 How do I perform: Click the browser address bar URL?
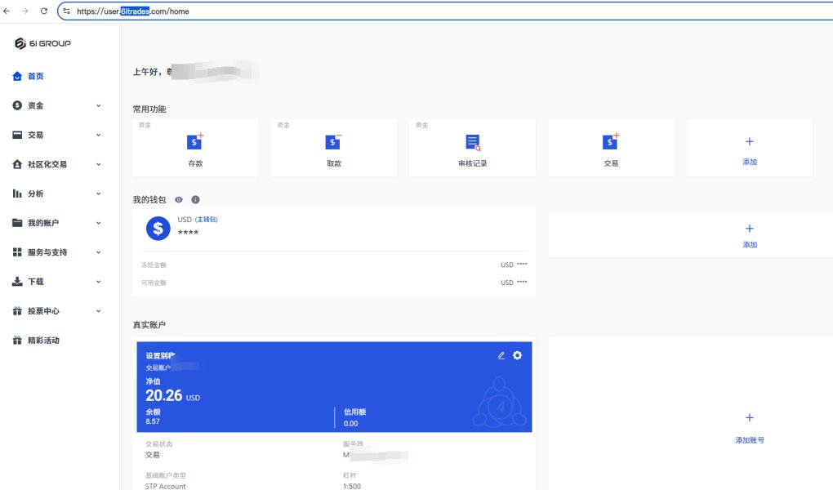tap(133, 11)
